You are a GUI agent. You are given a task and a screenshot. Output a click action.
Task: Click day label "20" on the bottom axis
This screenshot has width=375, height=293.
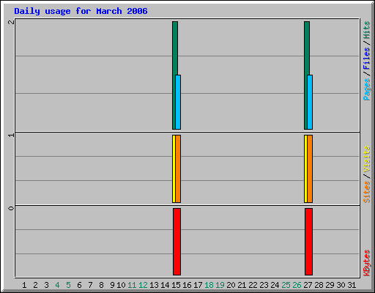pyautogui.click(x=231, y=285)
